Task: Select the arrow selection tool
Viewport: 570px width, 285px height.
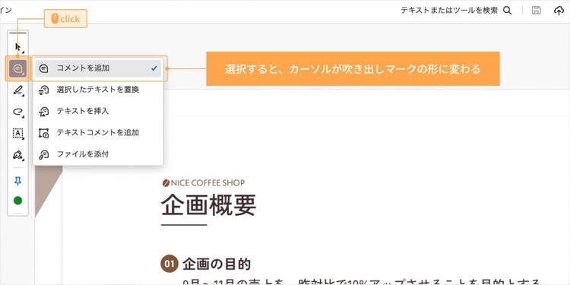Action: point(17,47)
